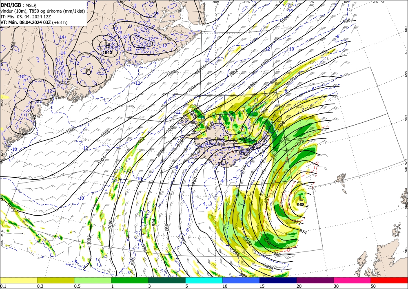
Task: Click the cyan 5–10 legend swatch
Action: point(204,280)
